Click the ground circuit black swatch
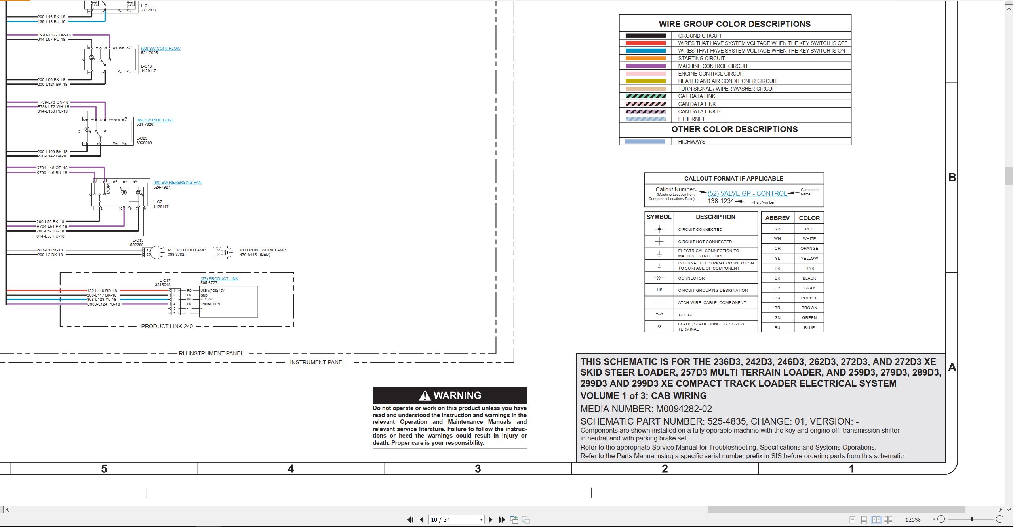This screenshot has width=1013, height=527. click(x=646, y=36)
